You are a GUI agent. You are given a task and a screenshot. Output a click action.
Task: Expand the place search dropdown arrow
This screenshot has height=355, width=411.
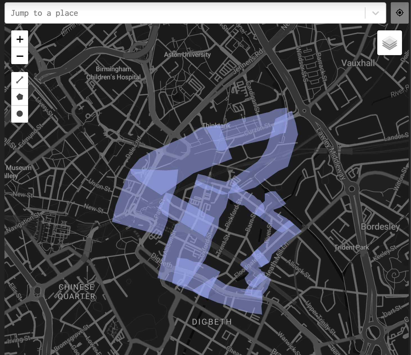click(376, 13)
